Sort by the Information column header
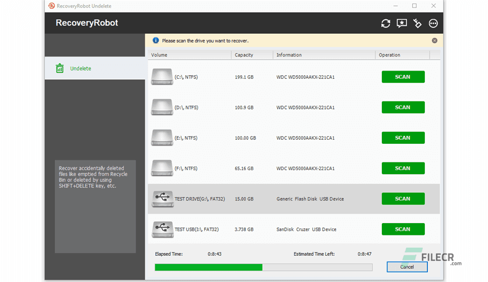The width and height of the screenshot is (488, 282). [x=324, y=55]
